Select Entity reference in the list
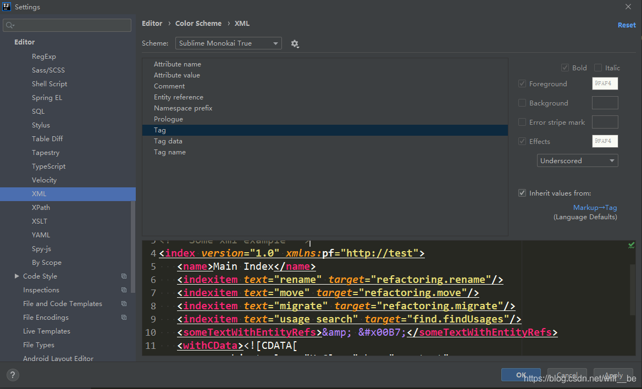Viewport: 642px width, 389px height. (325, 97)
